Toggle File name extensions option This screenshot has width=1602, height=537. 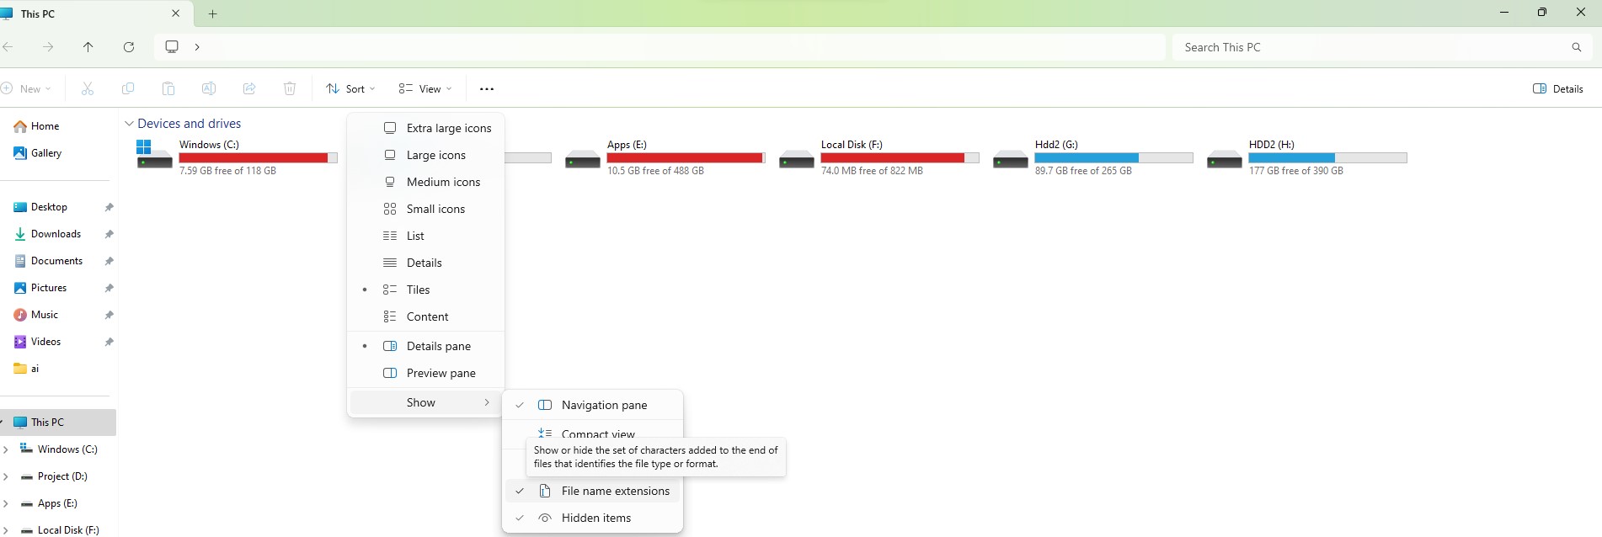tap(615, 492)
